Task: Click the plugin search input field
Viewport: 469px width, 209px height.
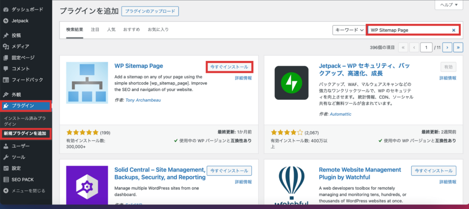Action: pyautogui.click(x=414, y=30)
